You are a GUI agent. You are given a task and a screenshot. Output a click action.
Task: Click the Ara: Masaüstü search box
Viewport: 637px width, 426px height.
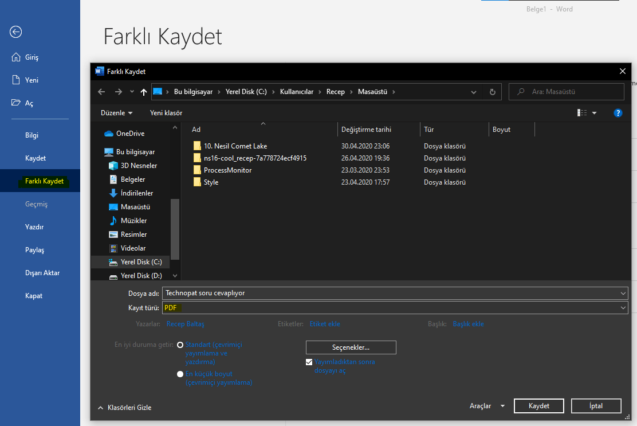567,92
